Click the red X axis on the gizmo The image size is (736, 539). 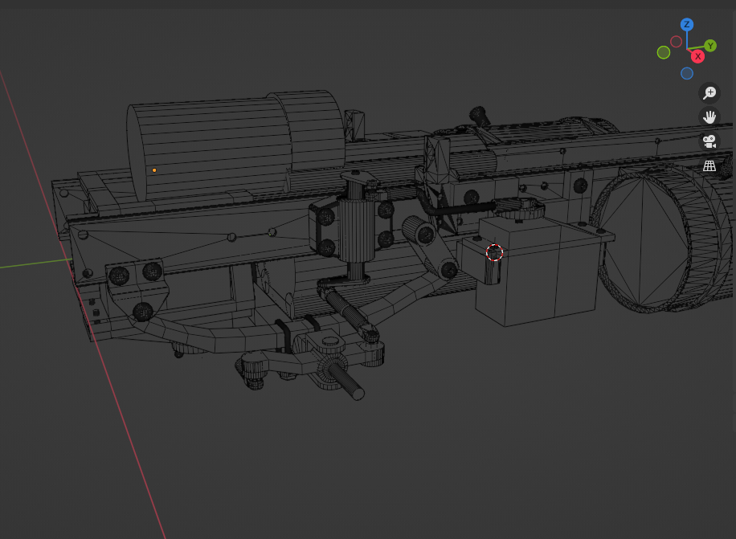point(697,56)
